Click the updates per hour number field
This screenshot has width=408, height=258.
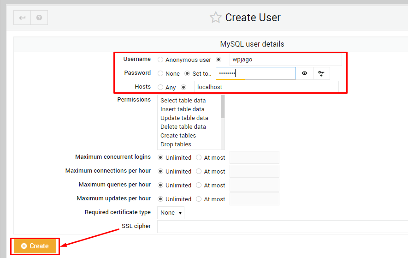(x=254, y=199)
